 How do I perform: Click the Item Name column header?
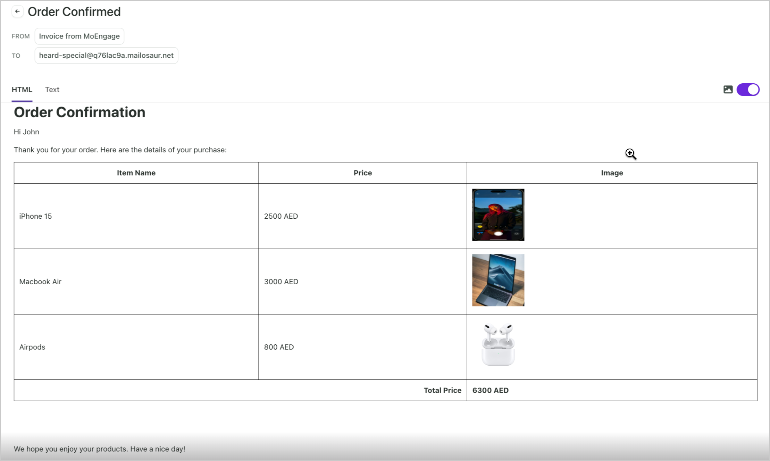(x=136, y=173)
